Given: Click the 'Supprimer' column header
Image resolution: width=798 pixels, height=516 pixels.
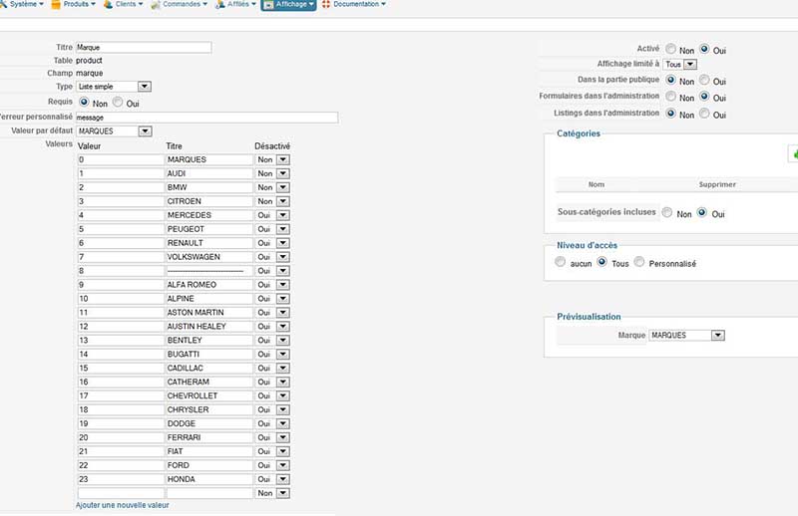Looking at the screenshot, I should coord(717,184).
